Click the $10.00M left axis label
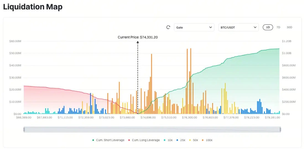304x149 pixels. pyautogui.click(x=15, y=102)
